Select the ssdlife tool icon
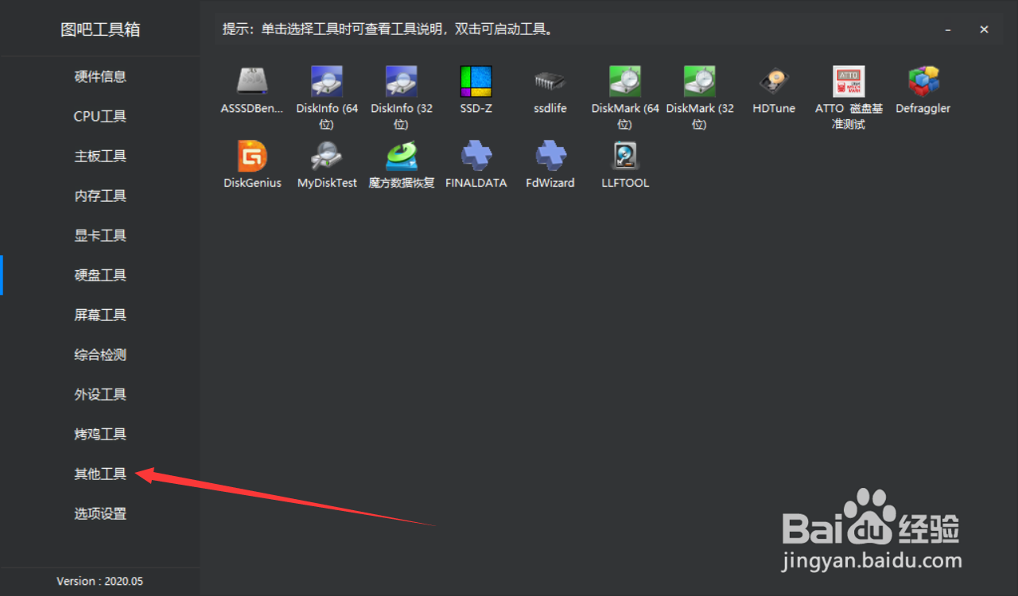 (550, 82)
